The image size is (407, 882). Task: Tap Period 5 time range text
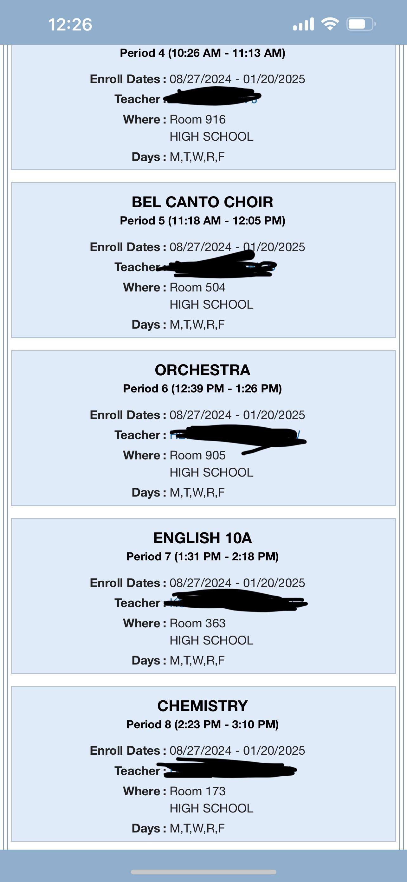click(203, 221)
